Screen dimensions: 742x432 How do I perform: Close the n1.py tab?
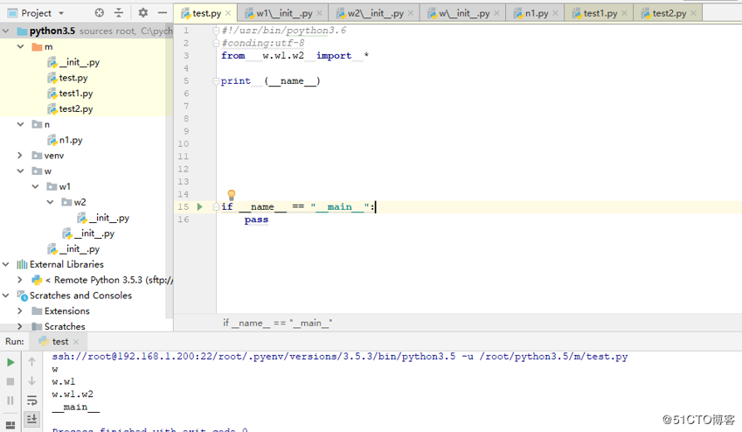556,13
